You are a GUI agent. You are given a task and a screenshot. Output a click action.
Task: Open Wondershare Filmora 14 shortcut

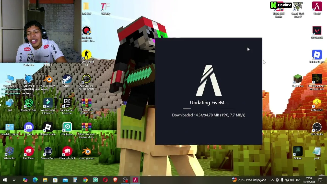(48, 106)
